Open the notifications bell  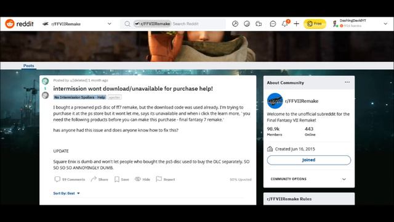[x=284, y=23]
